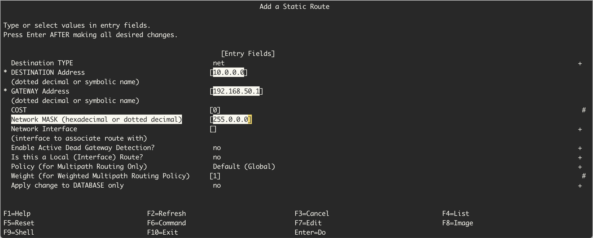Image resolution: width=593 pixels, height=238 pixels.
Task: Click F1=Help
Action: (x=17, y=214)
